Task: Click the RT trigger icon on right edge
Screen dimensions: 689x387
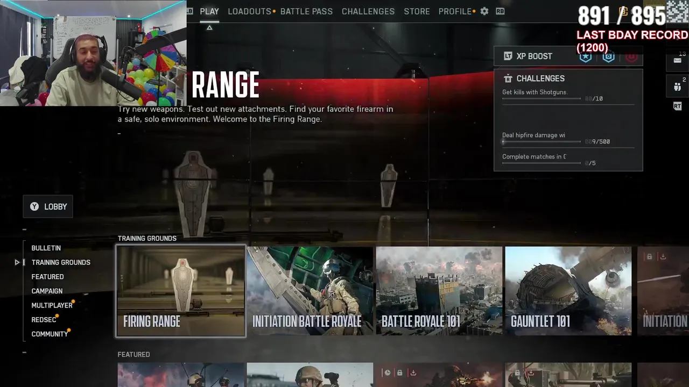Action: click(x=677, y=106)
